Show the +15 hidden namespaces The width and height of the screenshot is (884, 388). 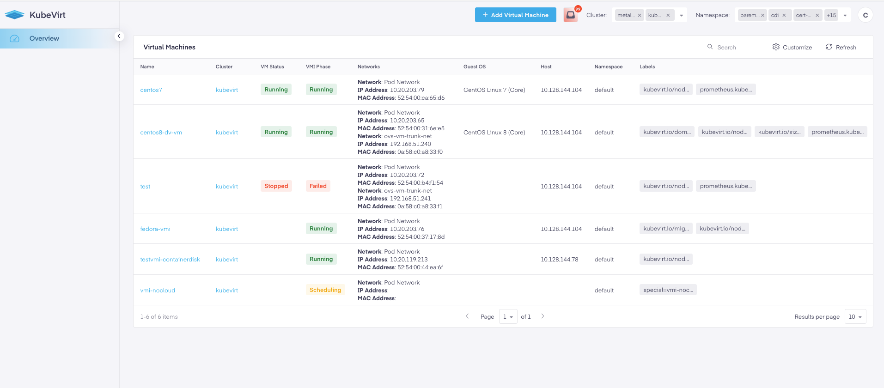coord(831,15)
